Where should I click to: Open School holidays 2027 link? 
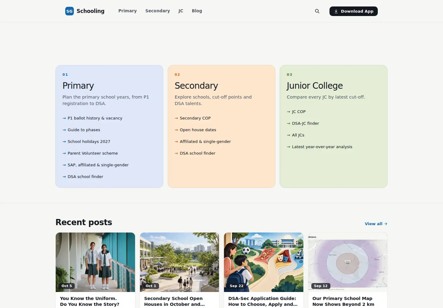(x=86, y=142)
